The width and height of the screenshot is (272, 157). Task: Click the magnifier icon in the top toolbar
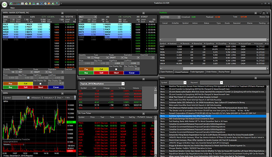(45, 3)
